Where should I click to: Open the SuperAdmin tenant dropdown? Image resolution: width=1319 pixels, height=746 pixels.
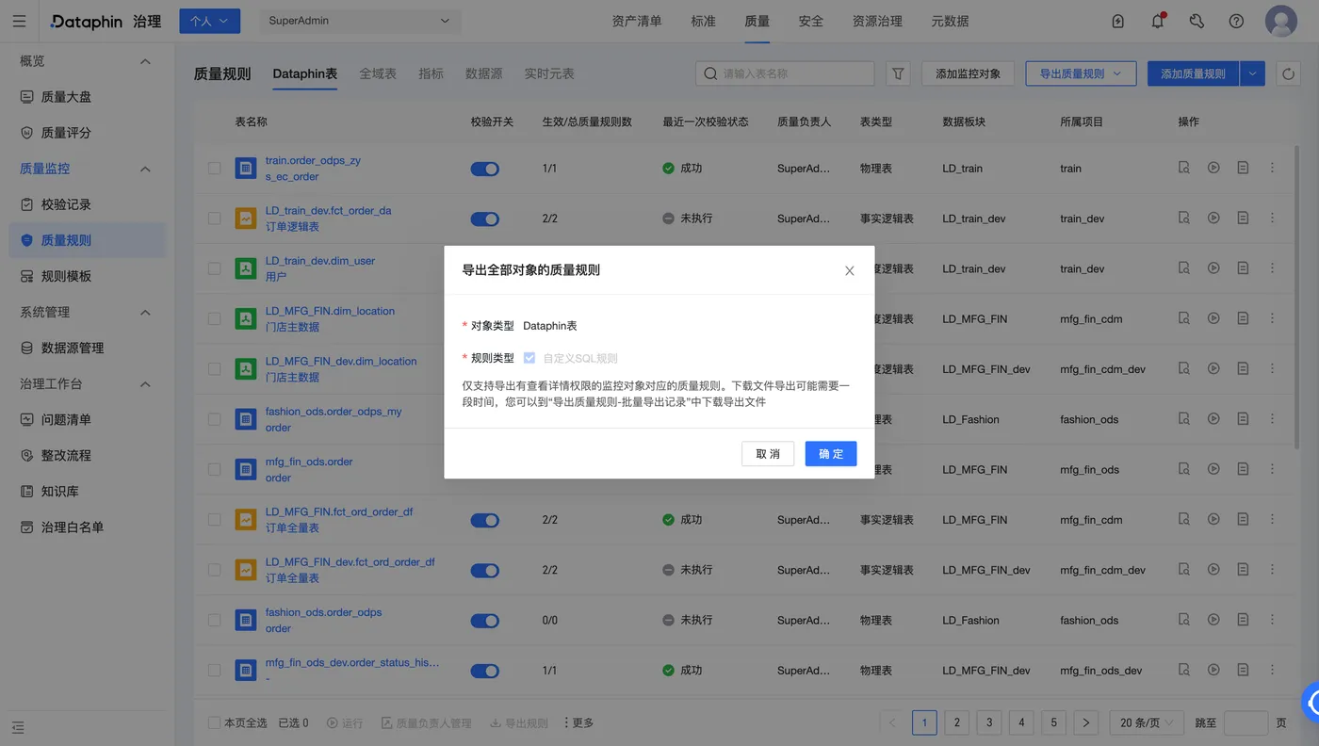(360, 21)
